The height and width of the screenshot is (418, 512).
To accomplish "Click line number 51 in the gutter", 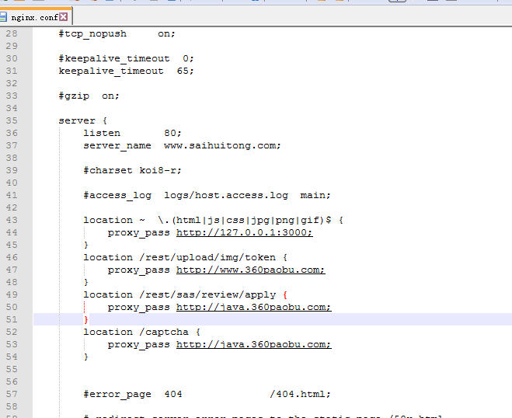I will (x=12, y=319).
